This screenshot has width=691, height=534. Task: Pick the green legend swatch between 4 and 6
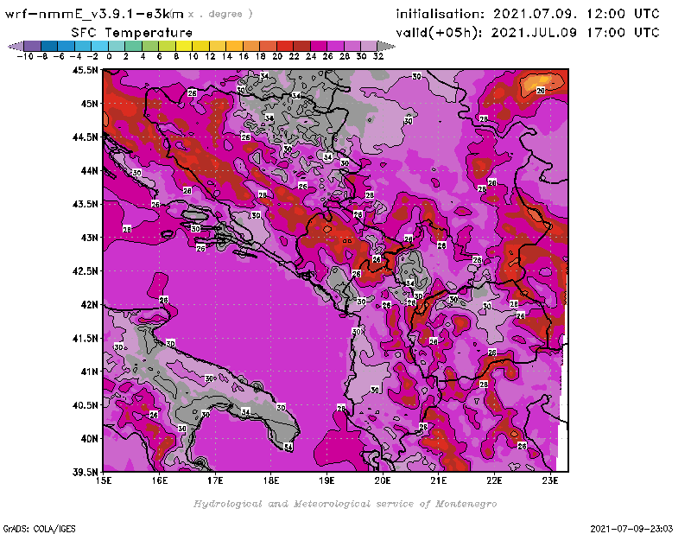click(x=150, y=46)
